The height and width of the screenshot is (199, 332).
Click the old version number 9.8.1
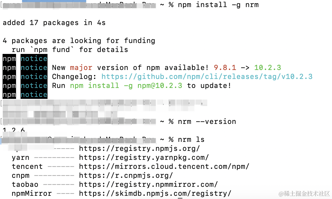tap(225, 68)
